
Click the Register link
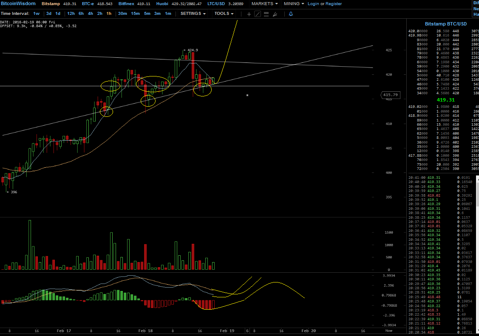[334, 4]
